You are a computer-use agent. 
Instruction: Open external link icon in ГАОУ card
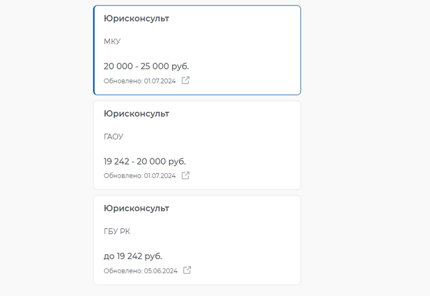coord(186,176)
